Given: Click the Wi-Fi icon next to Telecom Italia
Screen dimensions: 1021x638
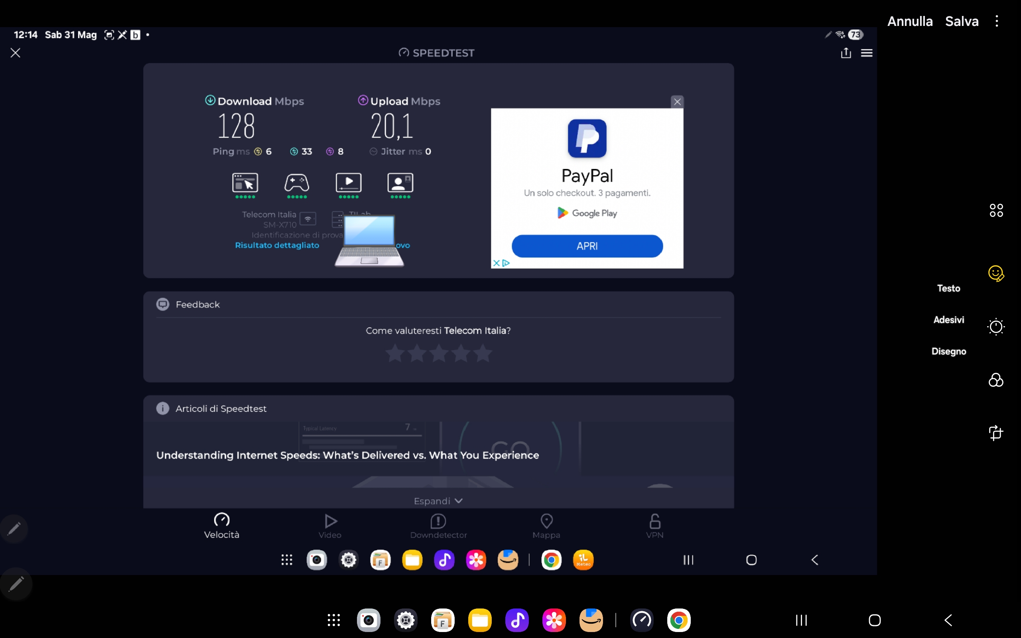Looking at the screenshot, I should coord(308,219).
